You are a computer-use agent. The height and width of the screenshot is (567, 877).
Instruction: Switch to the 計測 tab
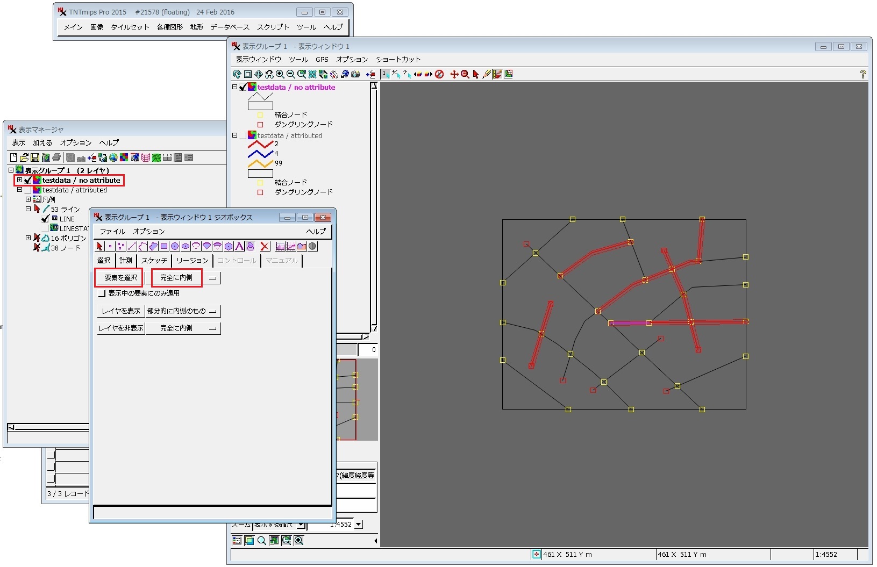point(126,261)
